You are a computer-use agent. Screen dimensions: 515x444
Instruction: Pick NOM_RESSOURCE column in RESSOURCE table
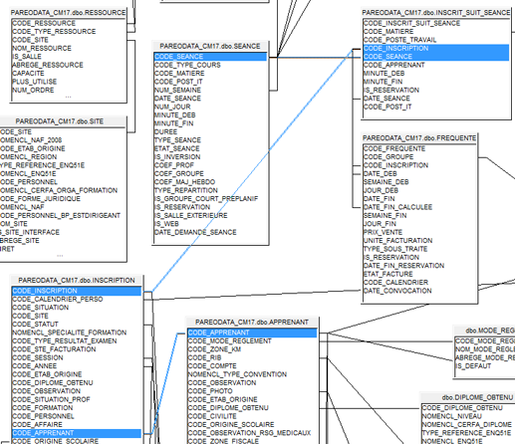pyautogui.click(x=42, y=48)
